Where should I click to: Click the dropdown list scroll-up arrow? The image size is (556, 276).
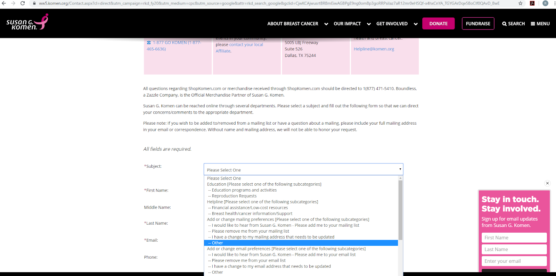click(400, 178)
